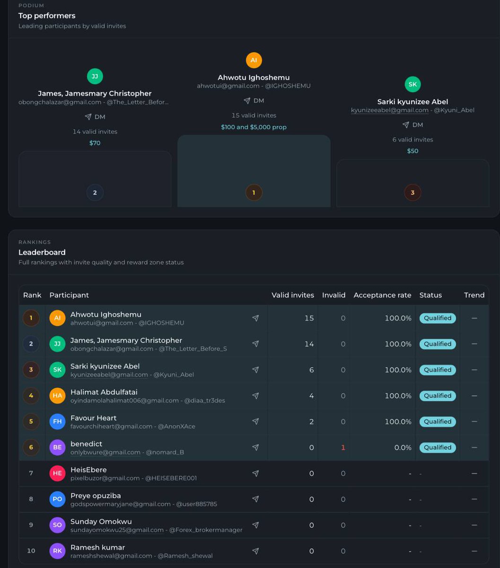Screen dimensions: 500x568
Task: Click the Leaderboard heading
Action: pos(42,252)
